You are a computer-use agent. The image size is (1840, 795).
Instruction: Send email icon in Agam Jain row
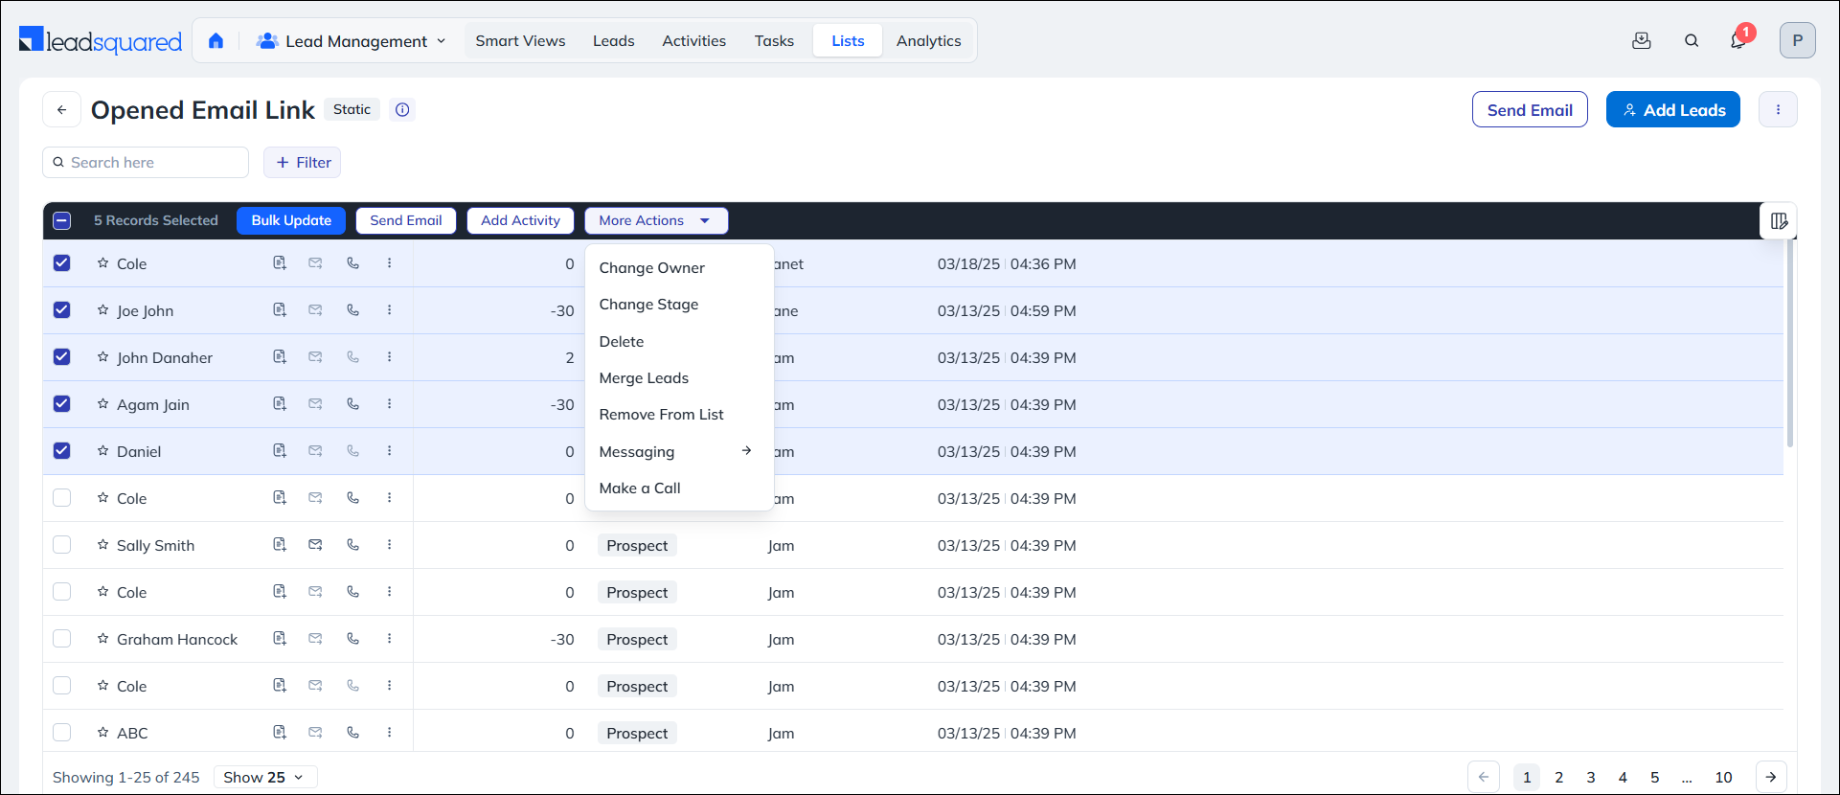pos(315,404)
